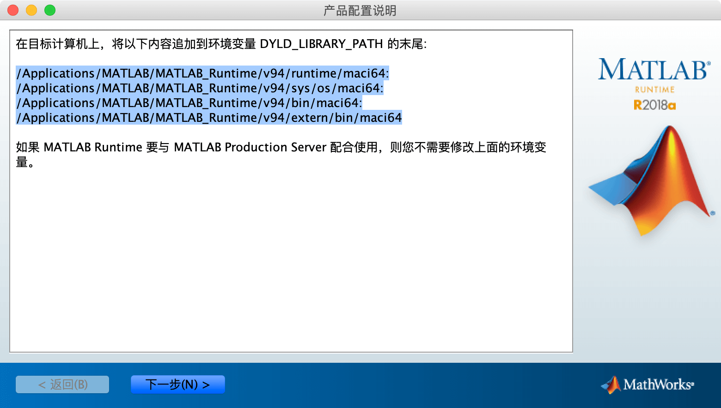Click the 下一步(N) > button
Screen dimensions: 721x408
[x=178, y=384]
